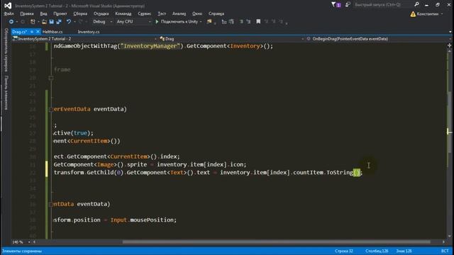Click the Decrease Indent toolbar icon
454x255 pixels.
224,22
